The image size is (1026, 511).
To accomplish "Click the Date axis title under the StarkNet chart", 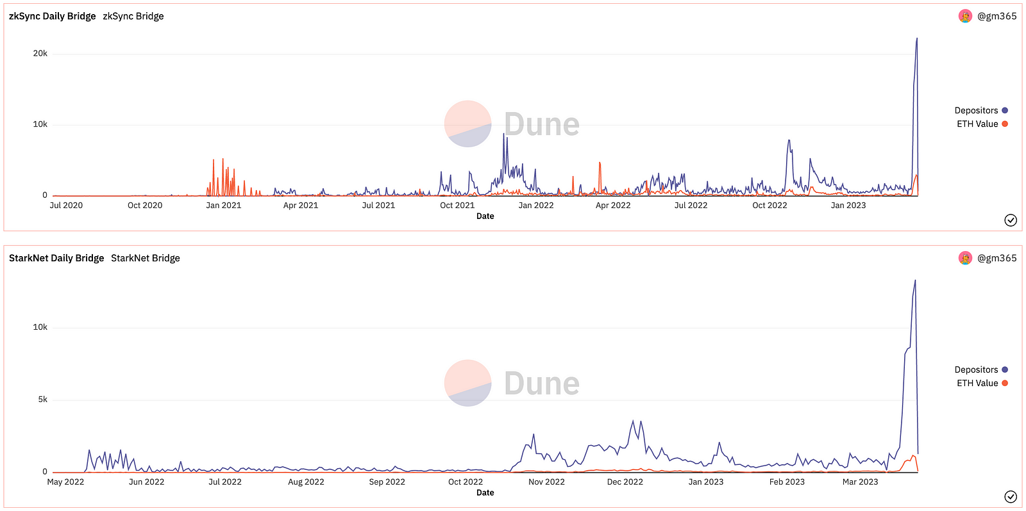I will 485,493.
